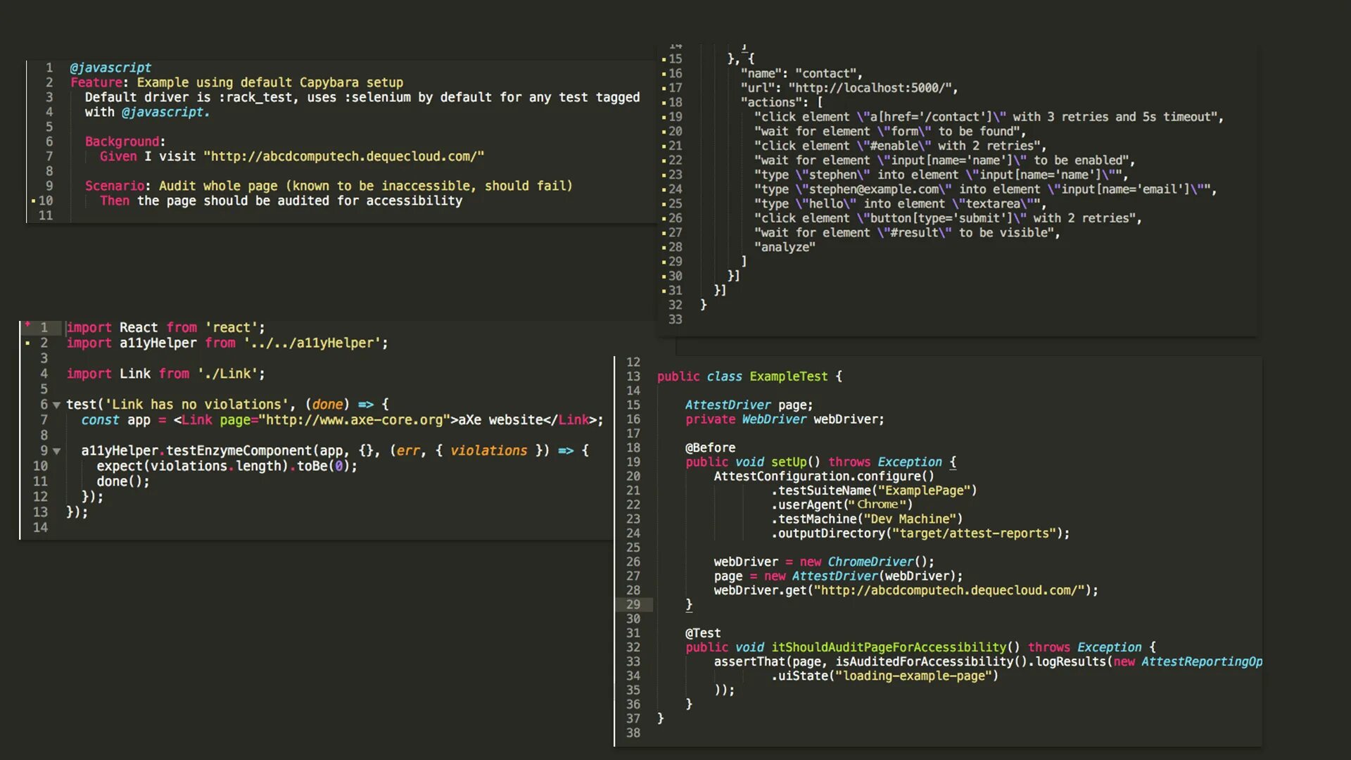Viewport: 1351px width, 760px height.
Task: Collapse the fold arrow on line 9 of the React test
Action: [x=56, y=451]
